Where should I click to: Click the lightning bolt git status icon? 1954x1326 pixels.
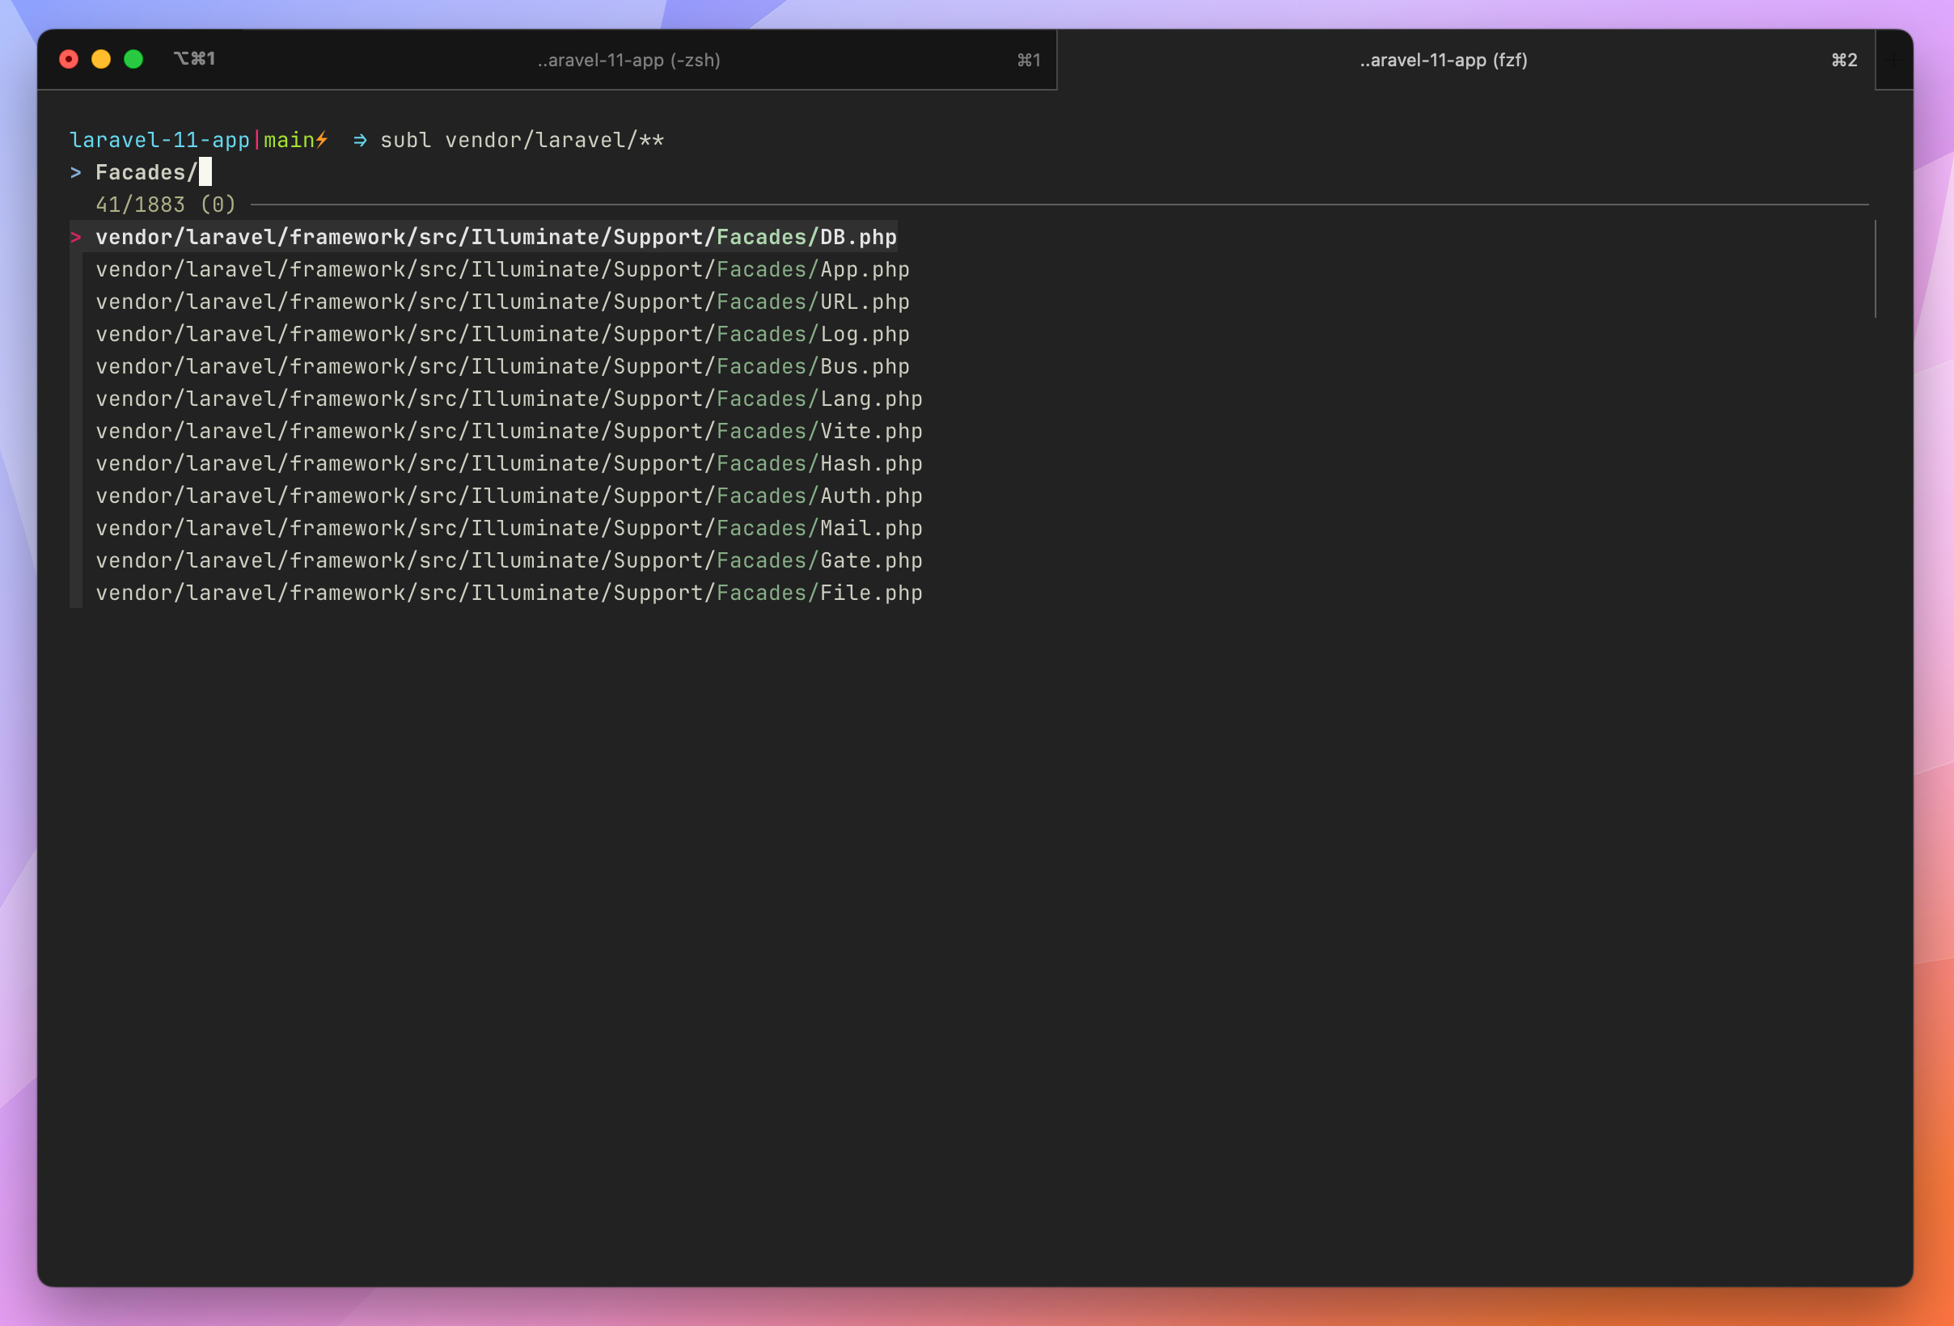click(322, 141)
